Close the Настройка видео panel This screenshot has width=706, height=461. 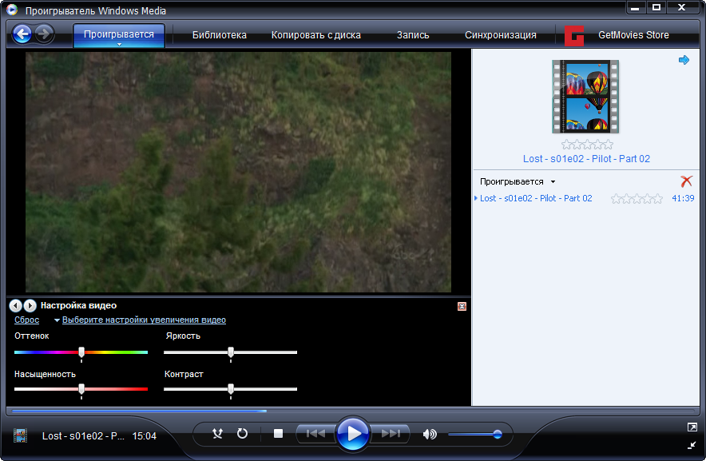pos(462,307)
